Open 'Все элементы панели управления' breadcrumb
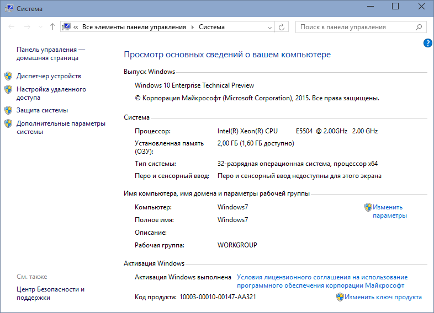The width and height of the screenshot is (434, 313). click(134, 27)
